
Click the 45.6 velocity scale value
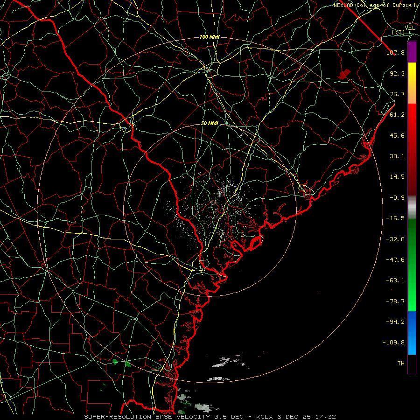click(x=397, y=135)
